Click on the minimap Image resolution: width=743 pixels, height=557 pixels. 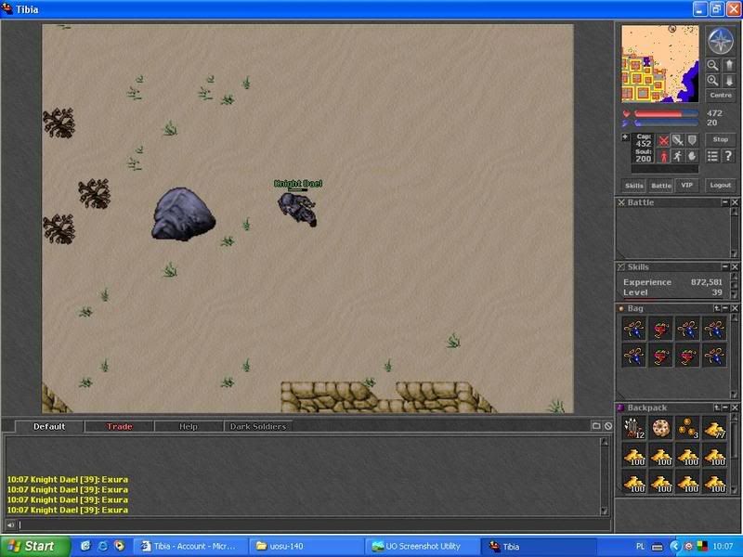tap(660, 64)
